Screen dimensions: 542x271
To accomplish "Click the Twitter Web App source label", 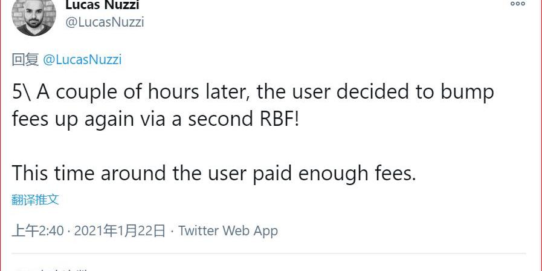I will coord(228,230).
